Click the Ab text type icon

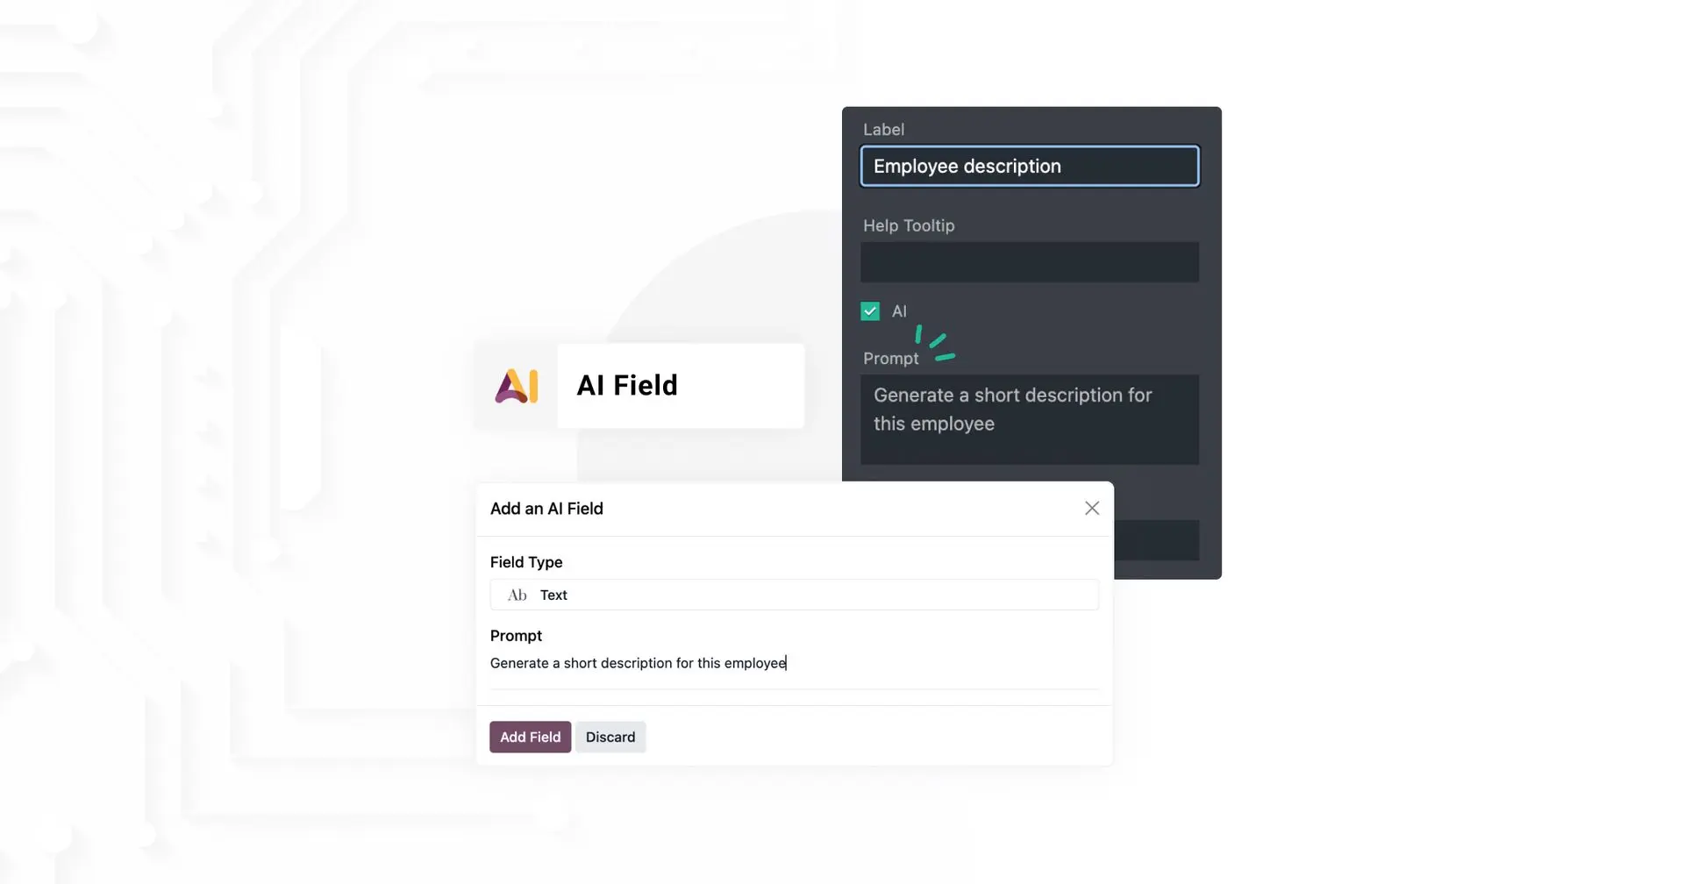click(x=517, y=595)
